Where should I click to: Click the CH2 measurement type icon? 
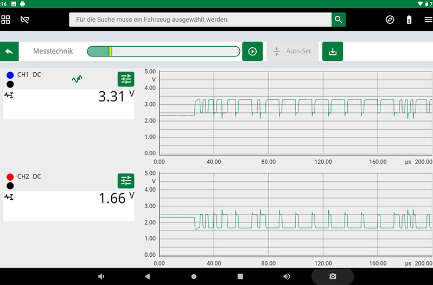pyautogui.click(x=9, y=197)
